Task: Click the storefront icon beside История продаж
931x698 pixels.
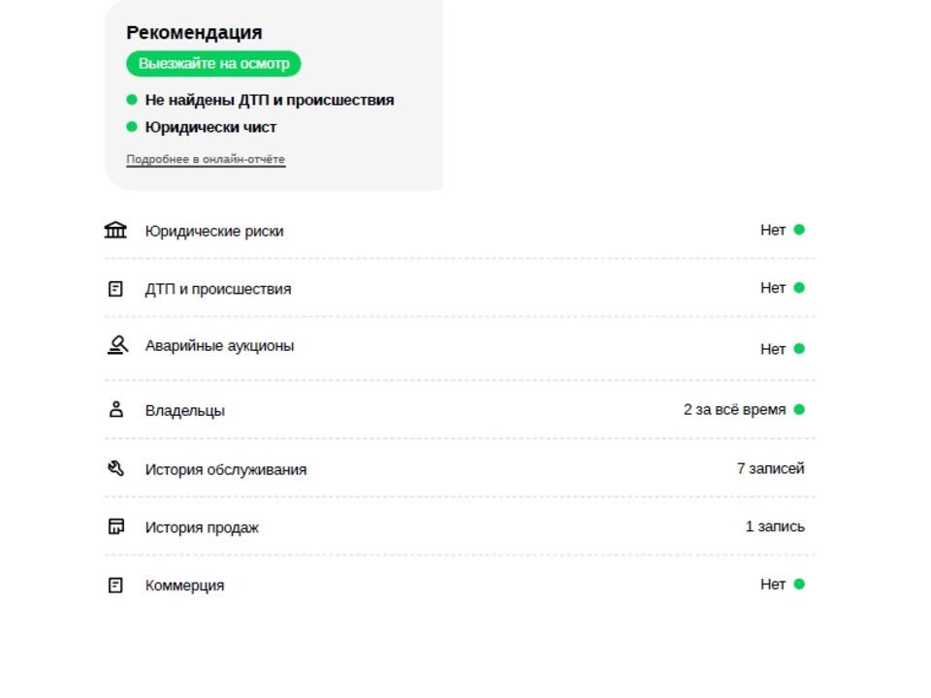Action: coord(116,526)
